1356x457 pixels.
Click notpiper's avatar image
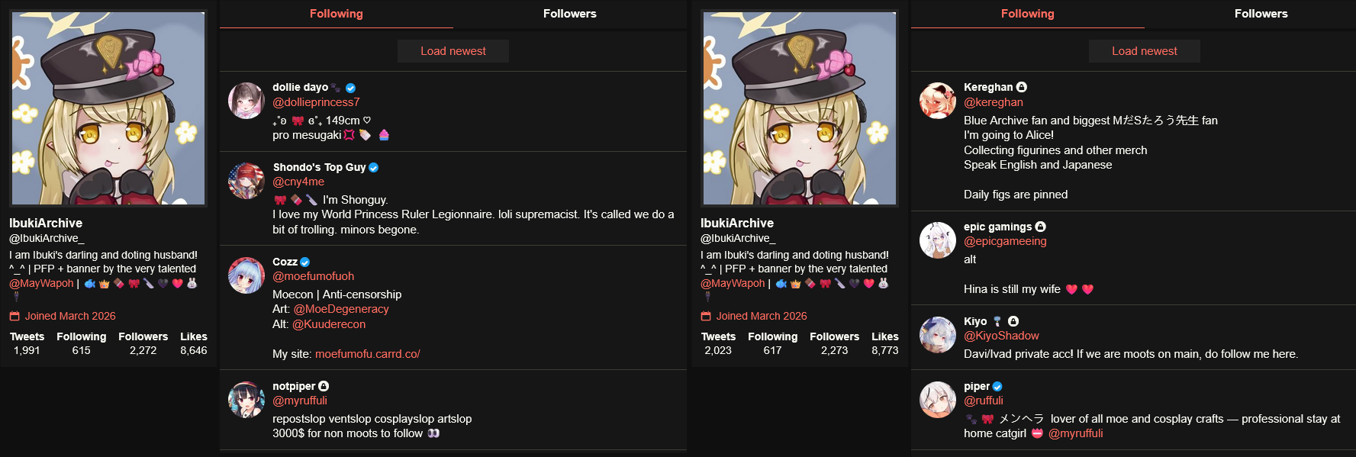click(x=246, y=400)
